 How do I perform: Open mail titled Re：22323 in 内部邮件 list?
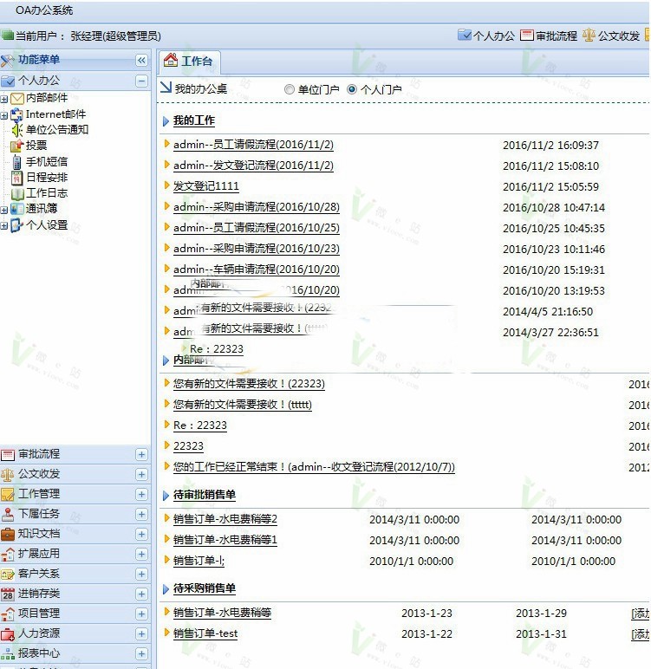199,425
